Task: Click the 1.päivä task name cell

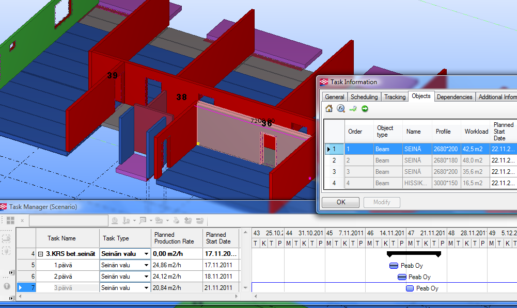Action: [67, 265]
